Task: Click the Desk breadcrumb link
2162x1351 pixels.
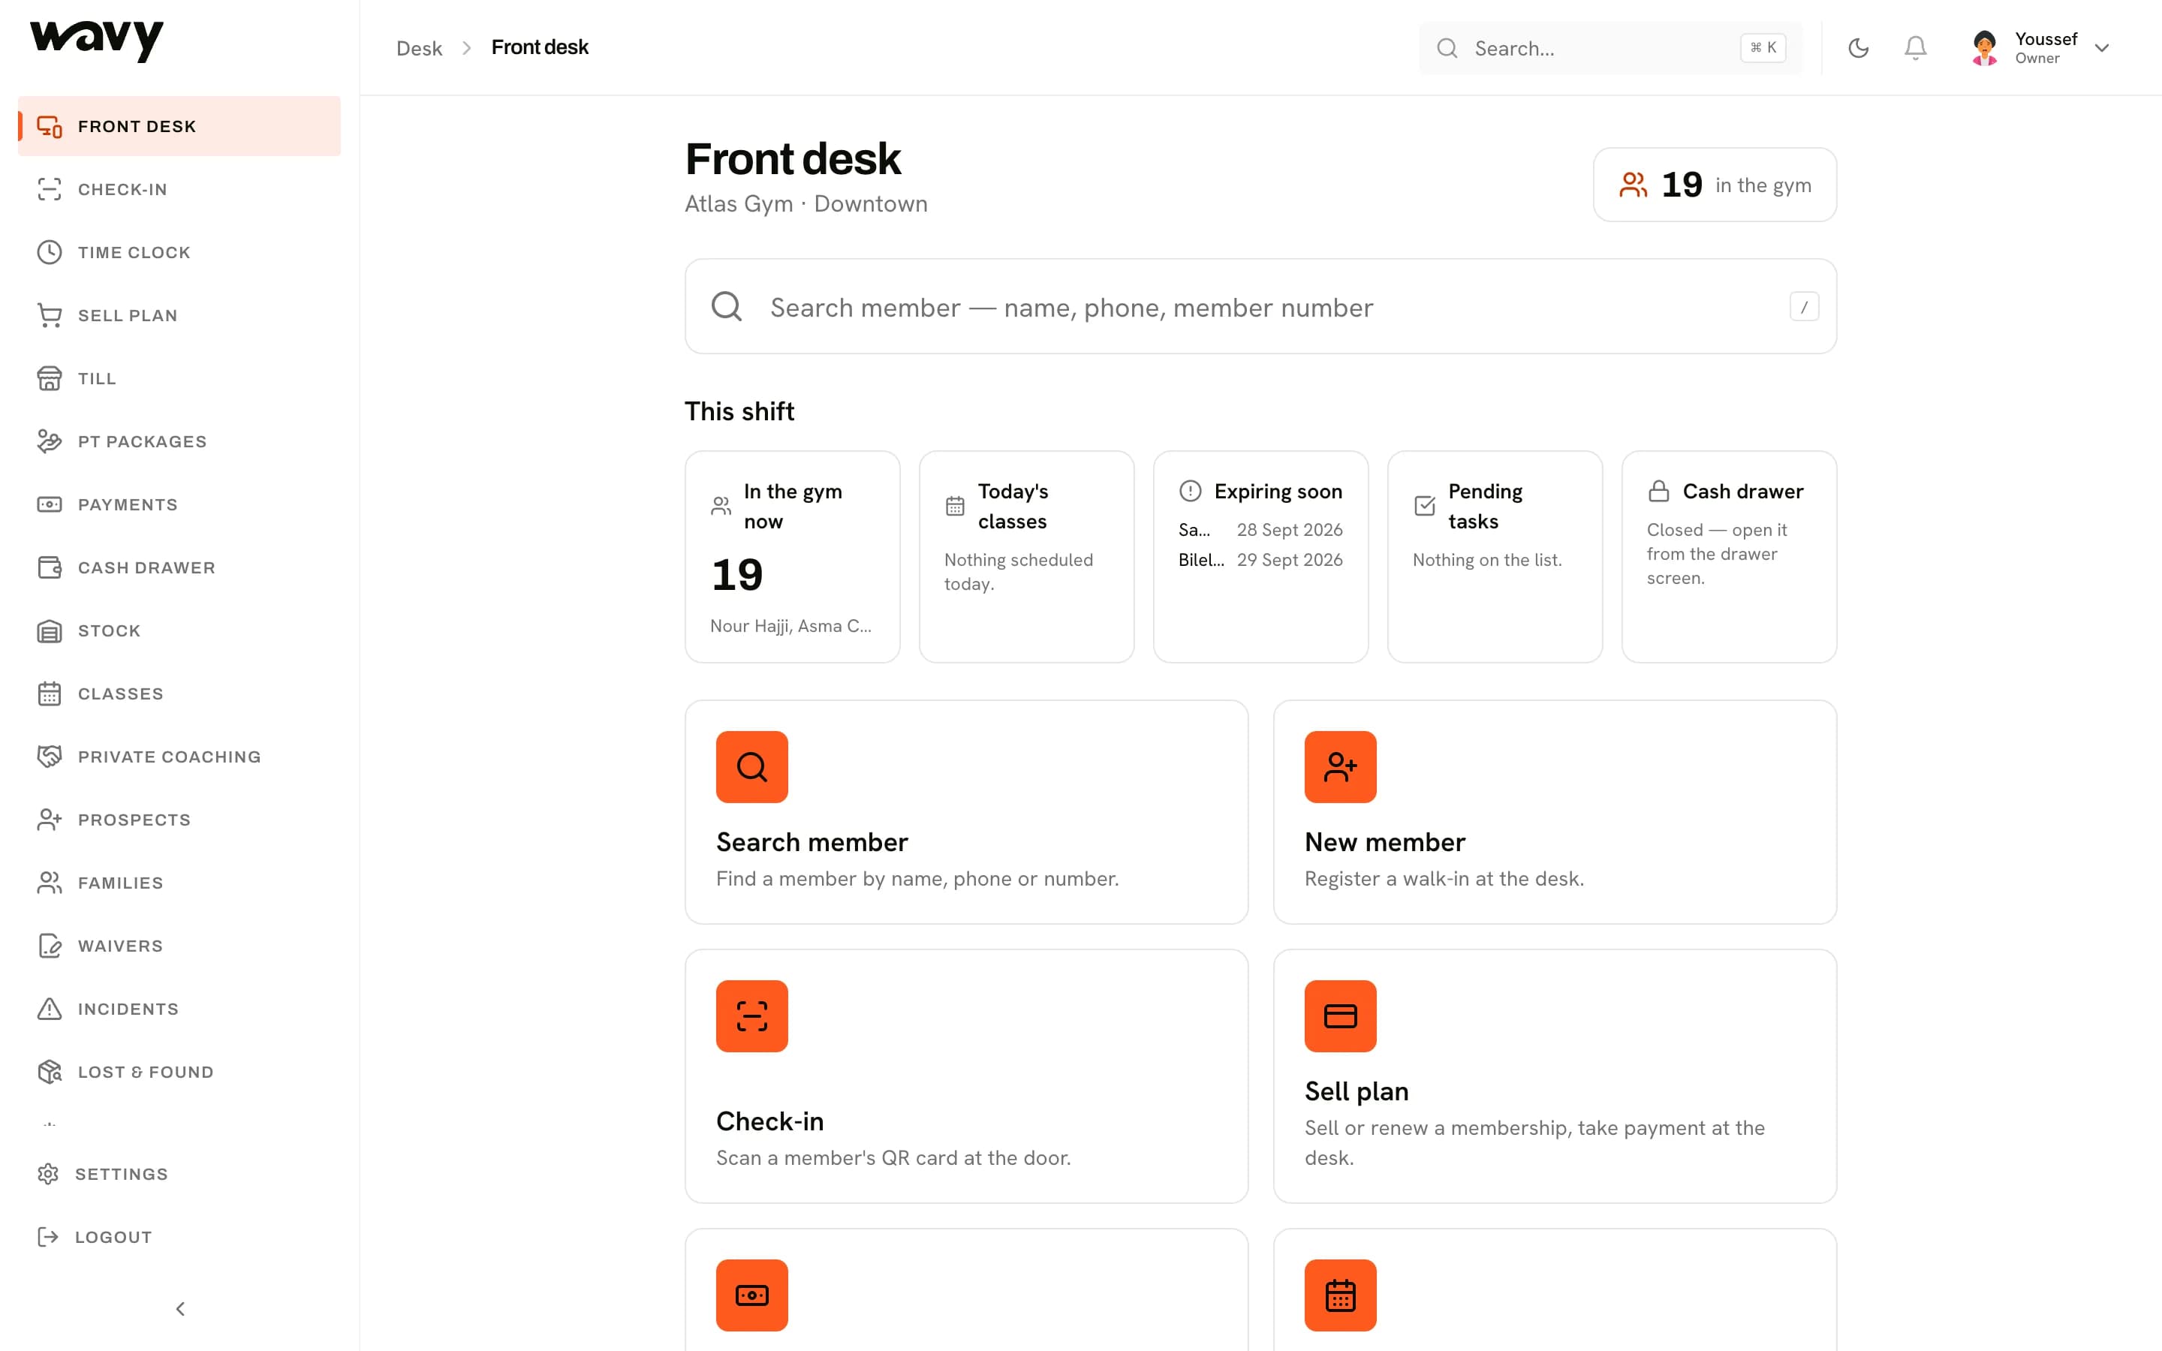Action: coord(419,48)
